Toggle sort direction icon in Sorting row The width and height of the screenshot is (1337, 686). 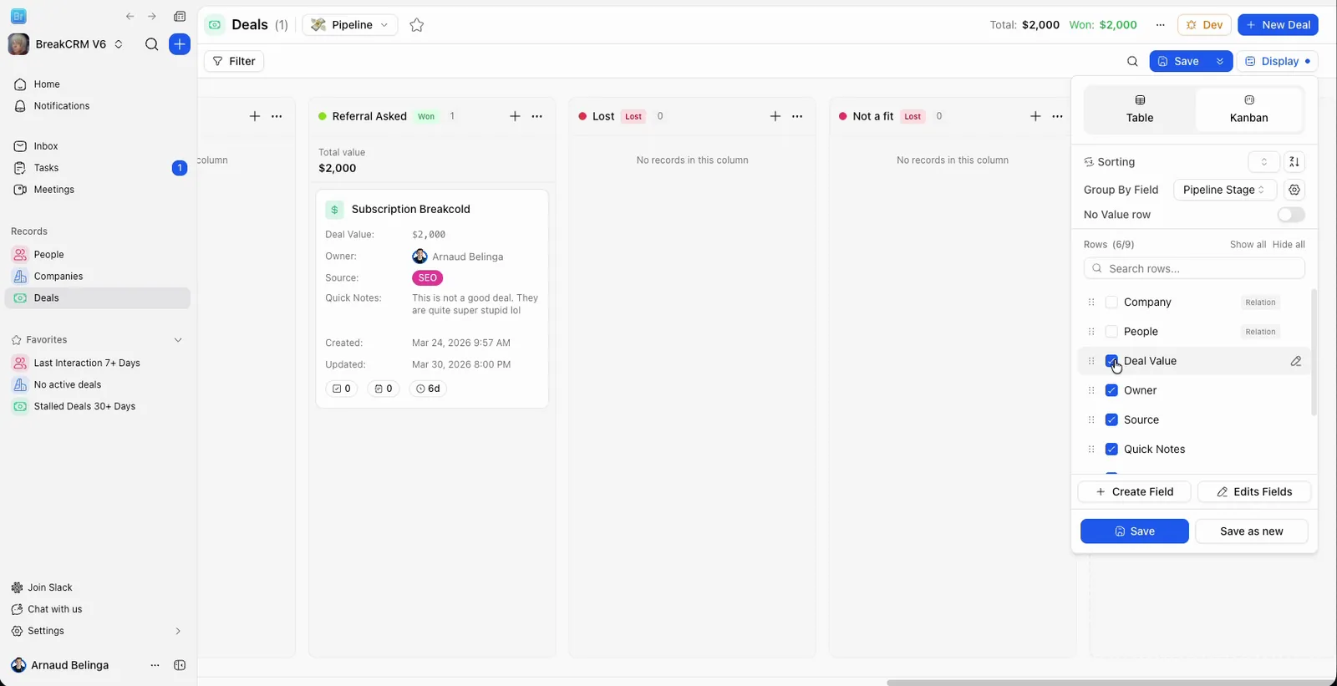(1294, 162)
